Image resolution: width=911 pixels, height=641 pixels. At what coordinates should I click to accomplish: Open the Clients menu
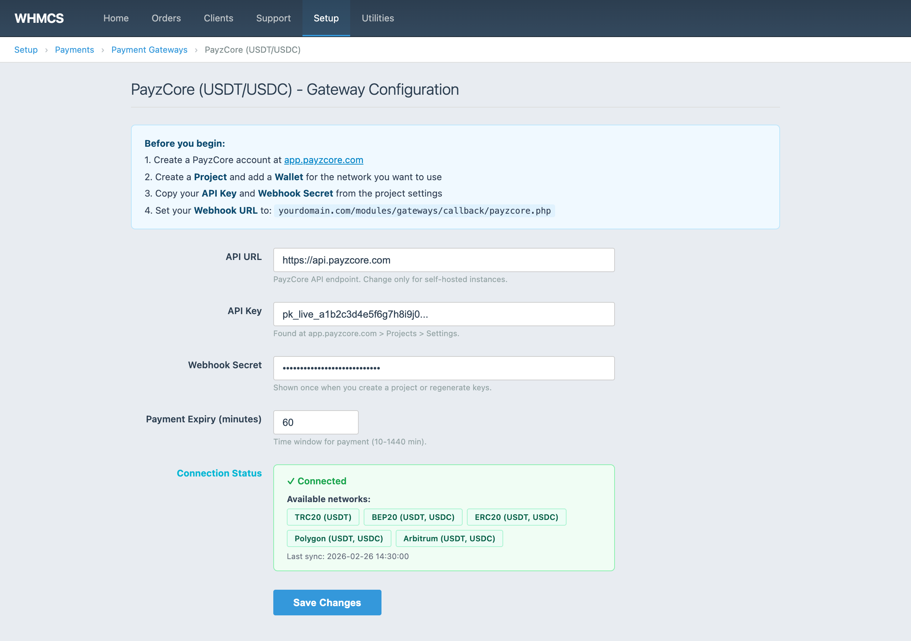[218, 18]
